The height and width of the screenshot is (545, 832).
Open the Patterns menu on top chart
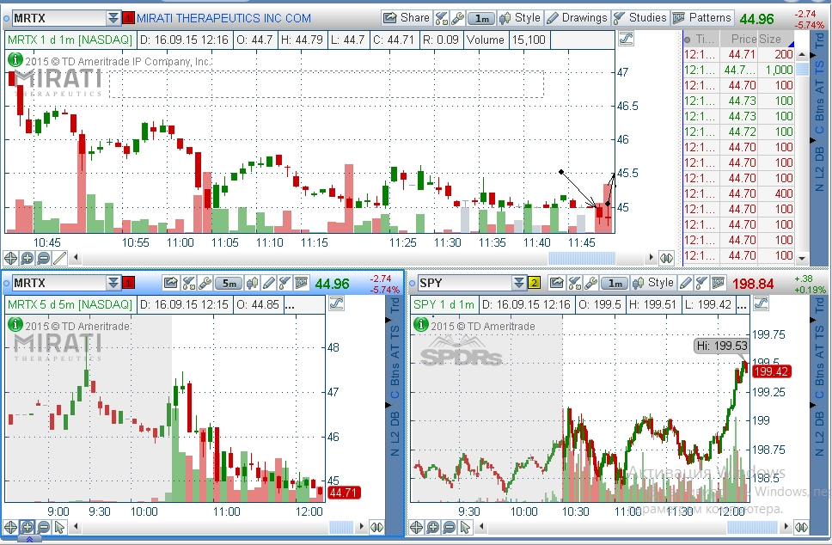[702, 18]
